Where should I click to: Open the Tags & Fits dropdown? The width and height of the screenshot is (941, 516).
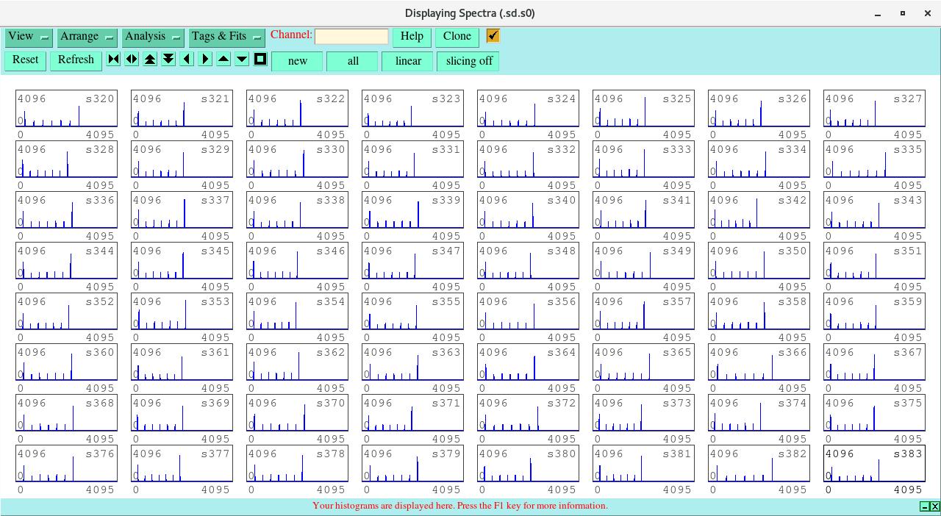pos(226,37)
